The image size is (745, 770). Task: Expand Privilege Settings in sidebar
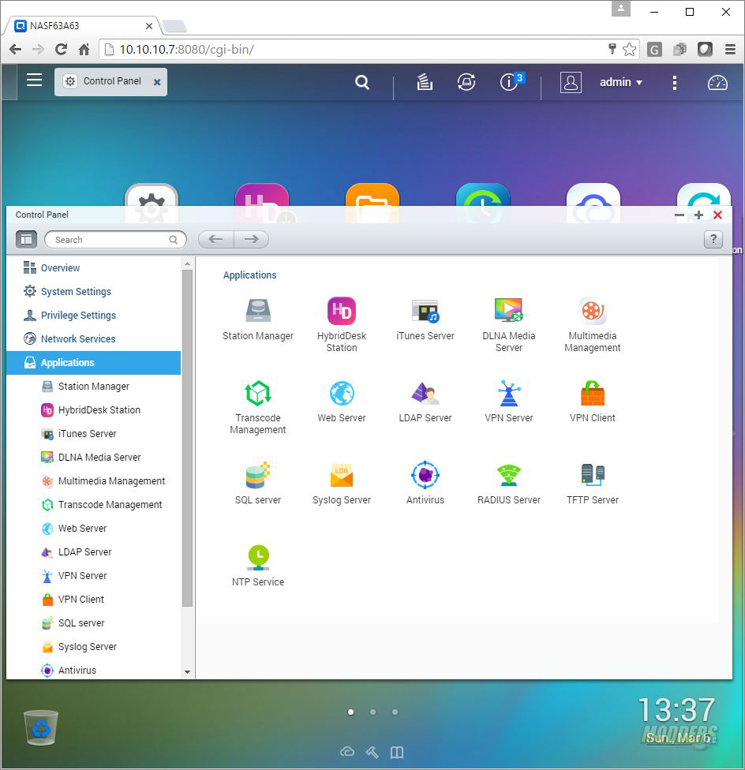[x=93, y=315]
